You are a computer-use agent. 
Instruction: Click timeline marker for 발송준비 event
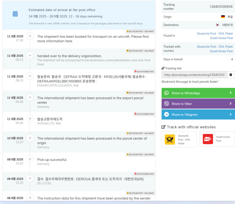(x=30, y=76)
